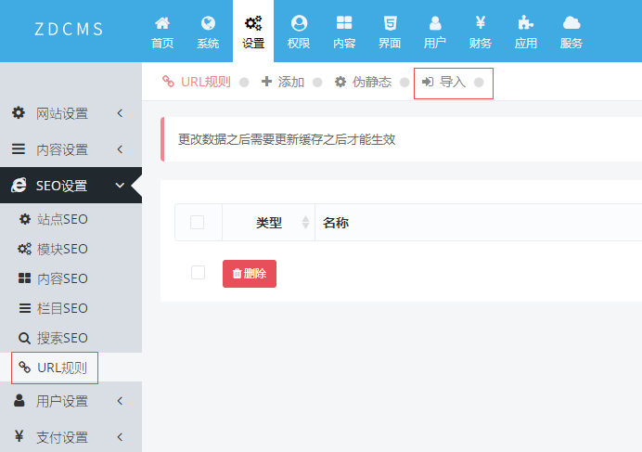Click the ZDCMS logo text
The height and width of the screenshot is (452, 642).
[69, 29]
